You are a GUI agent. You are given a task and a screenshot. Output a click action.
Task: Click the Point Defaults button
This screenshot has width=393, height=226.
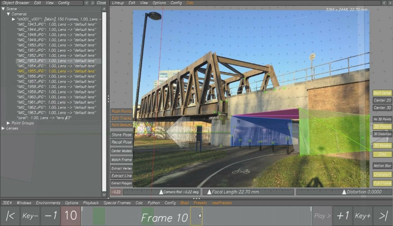[122, 125]
